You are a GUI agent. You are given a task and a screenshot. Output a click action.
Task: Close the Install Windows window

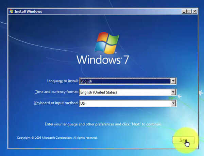(x=194, y=12)
